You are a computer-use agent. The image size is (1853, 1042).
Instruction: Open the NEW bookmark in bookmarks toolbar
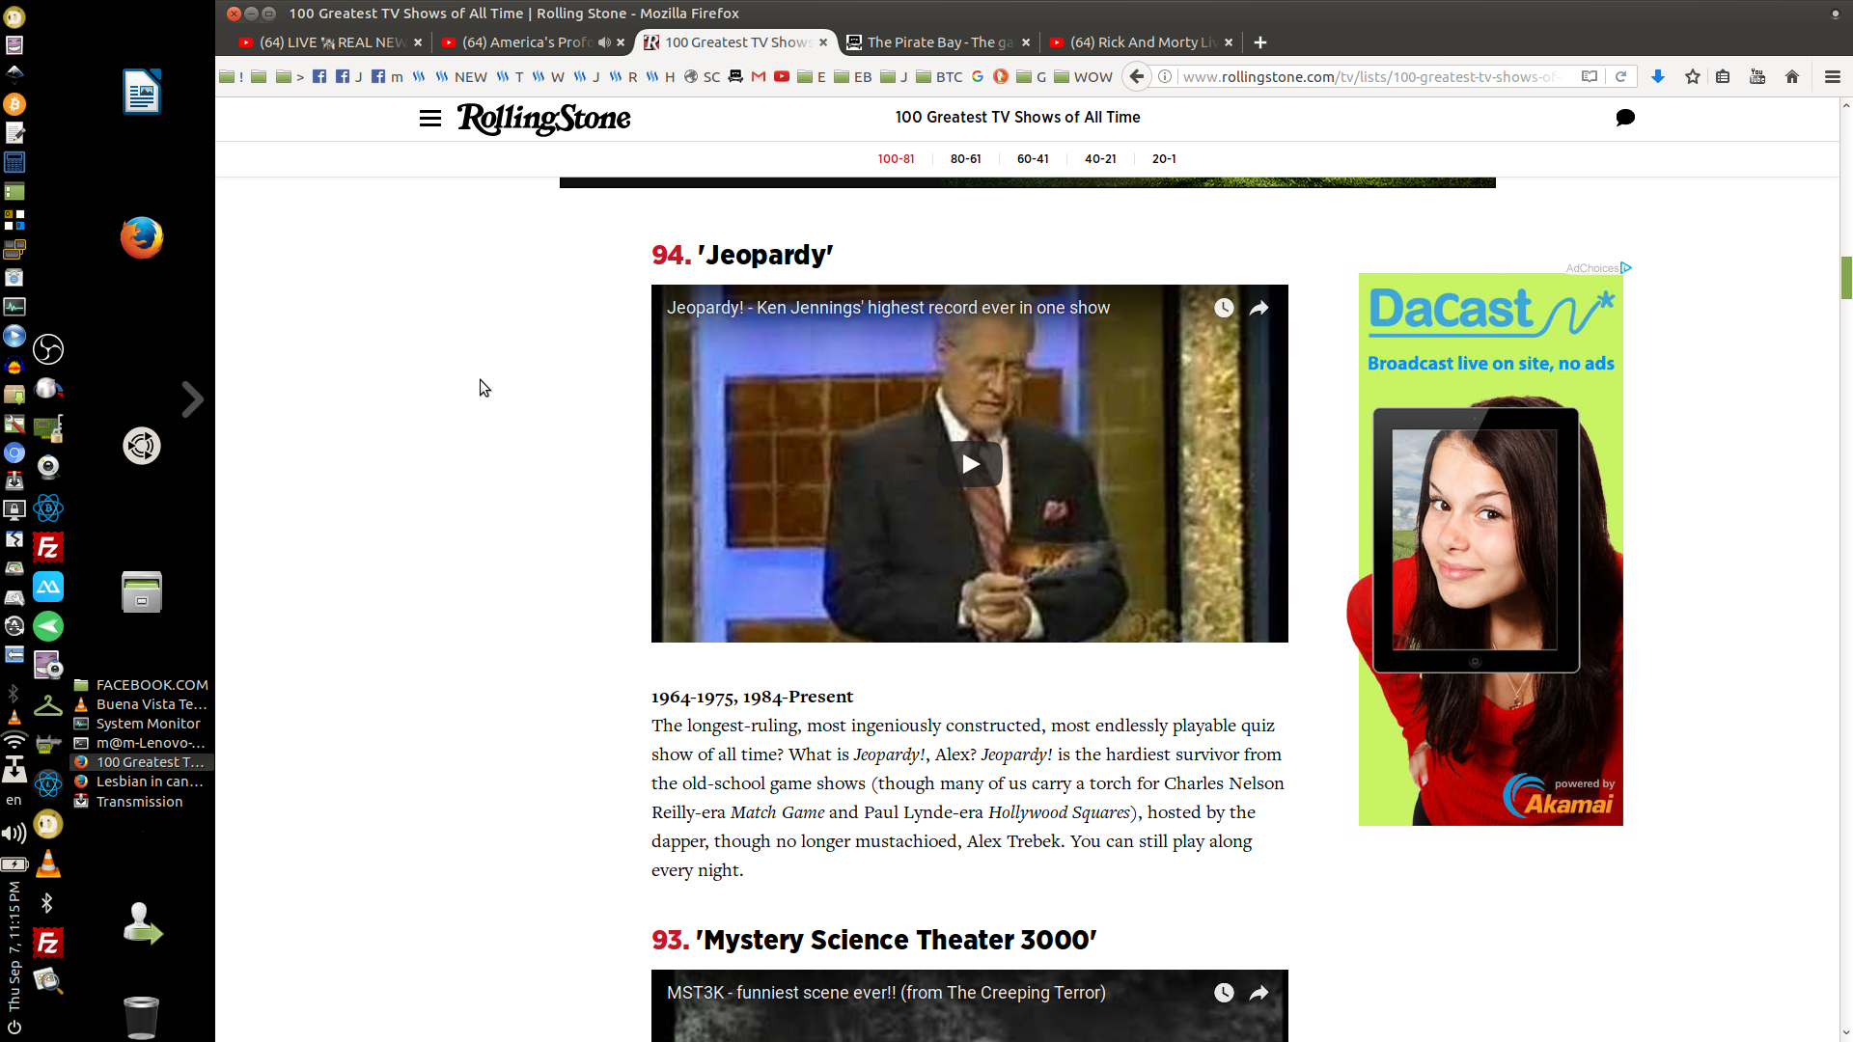pyautogui.click(x=461, y=77)
